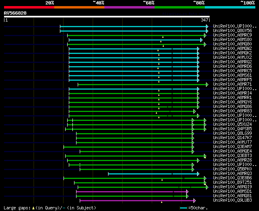Click the yellow query gap symbol in legend
The height and width of the screenshot is (211, 259).
(x=33, y=208)
